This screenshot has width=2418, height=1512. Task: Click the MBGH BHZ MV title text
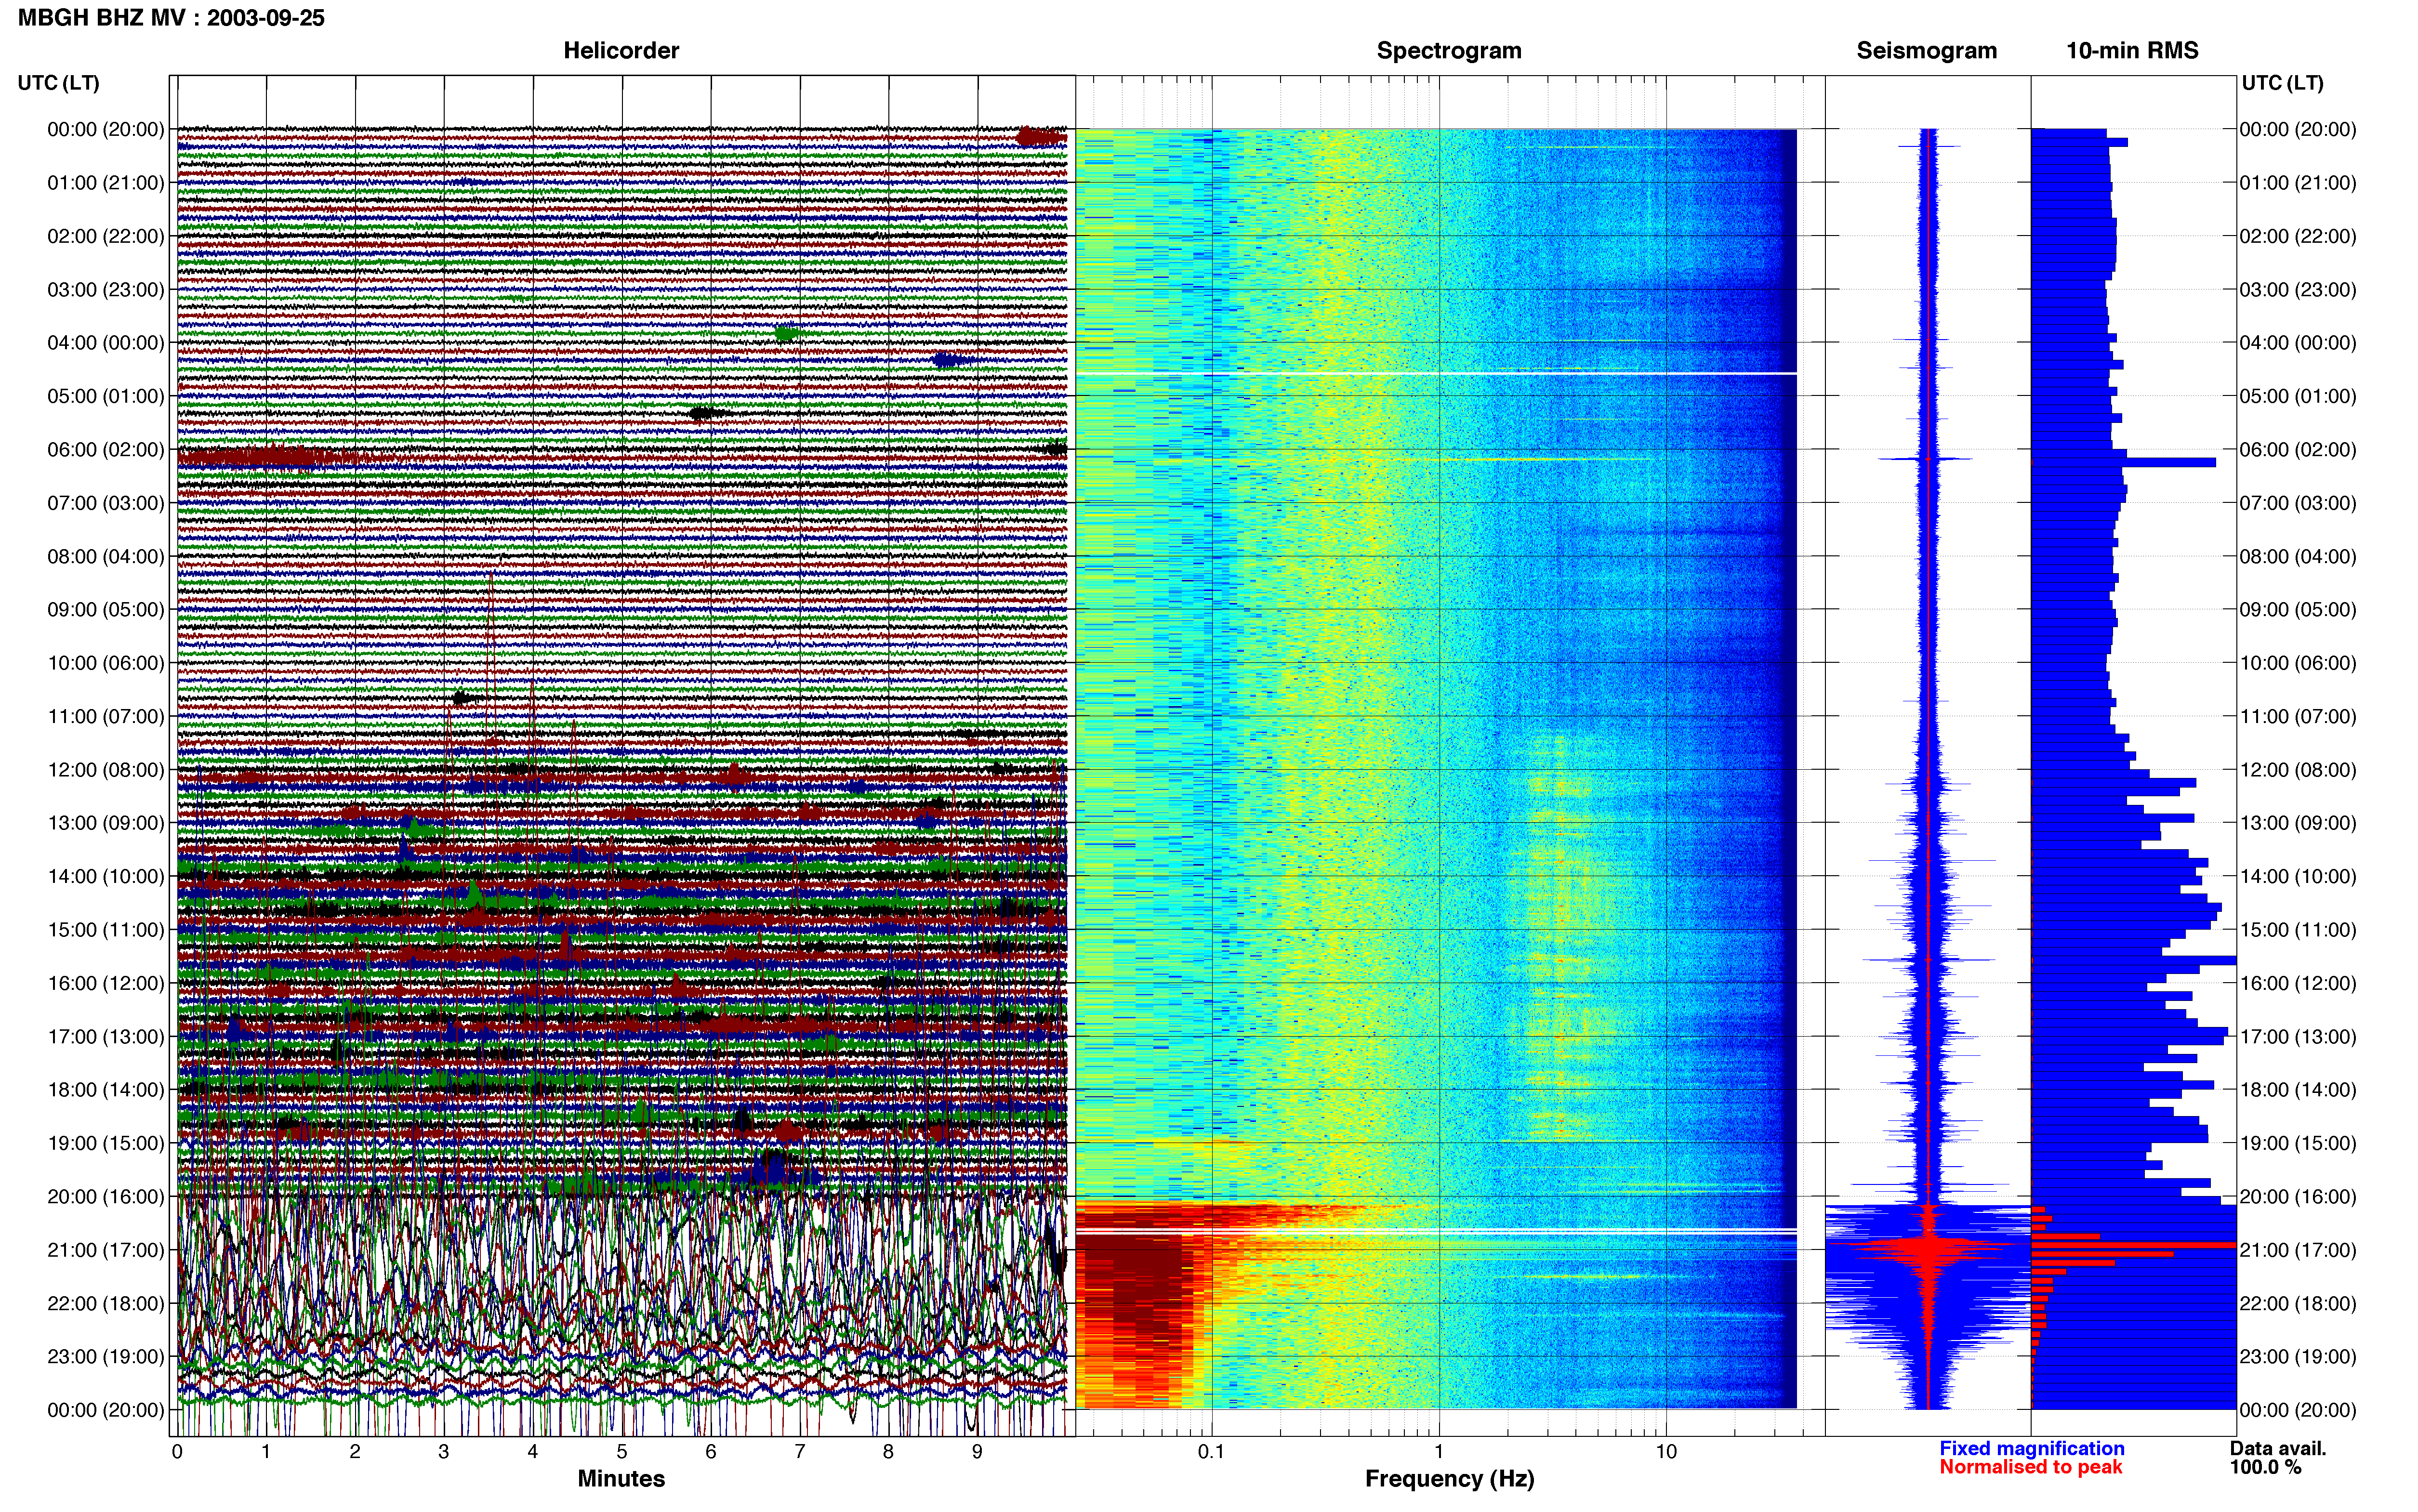point(171,18)
